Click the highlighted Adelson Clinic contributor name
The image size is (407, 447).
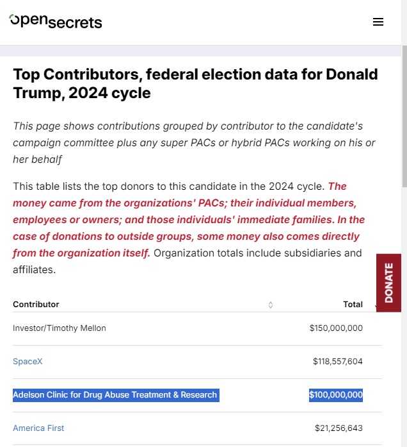[116, 395]
